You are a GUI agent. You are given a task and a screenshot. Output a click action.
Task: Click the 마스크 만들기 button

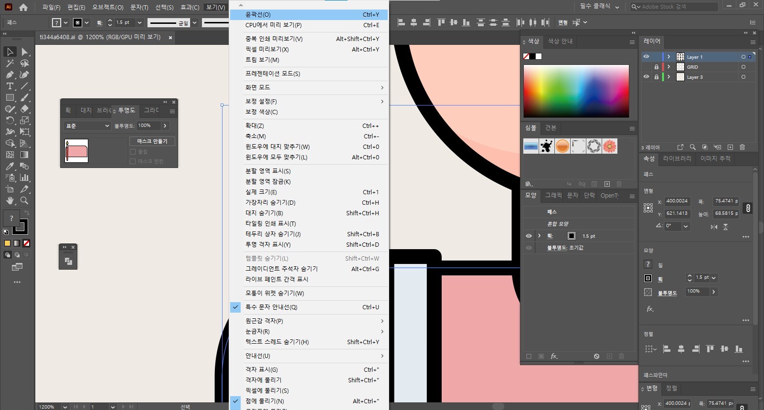coord(152,141)
